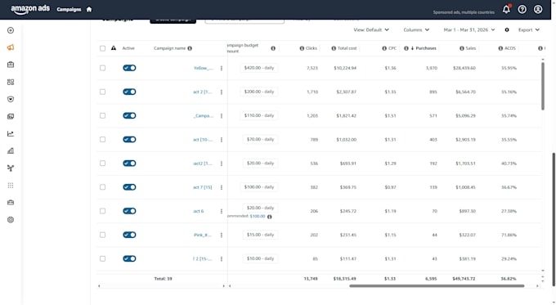556x305 pixels.
Task: Open the notifications bell
Action: [x=506, y=9]
